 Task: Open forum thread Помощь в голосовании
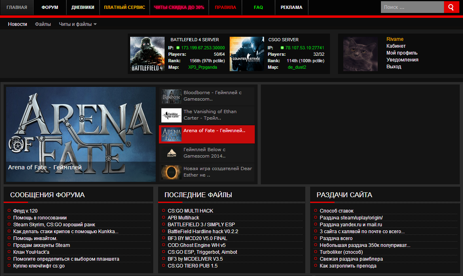click(x=40, y=218)
